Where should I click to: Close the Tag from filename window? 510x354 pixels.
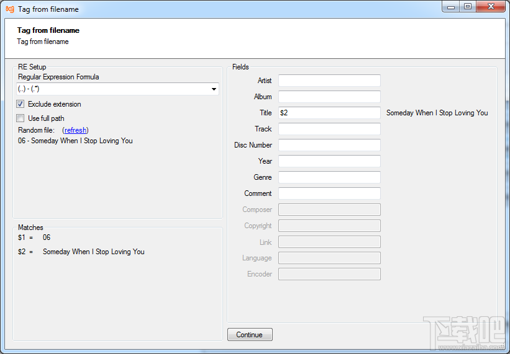point(491,6)
